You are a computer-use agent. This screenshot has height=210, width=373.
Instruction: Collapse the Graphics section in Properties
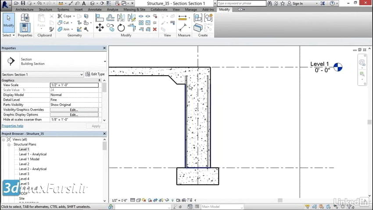[x=99, y=80]
